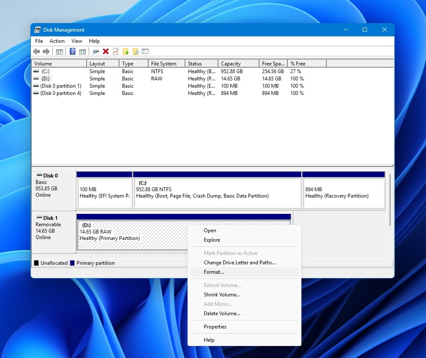Select the 100 MB EFI System partition block
Viewport: 426px width, 358px height.
tap(104, 190)
